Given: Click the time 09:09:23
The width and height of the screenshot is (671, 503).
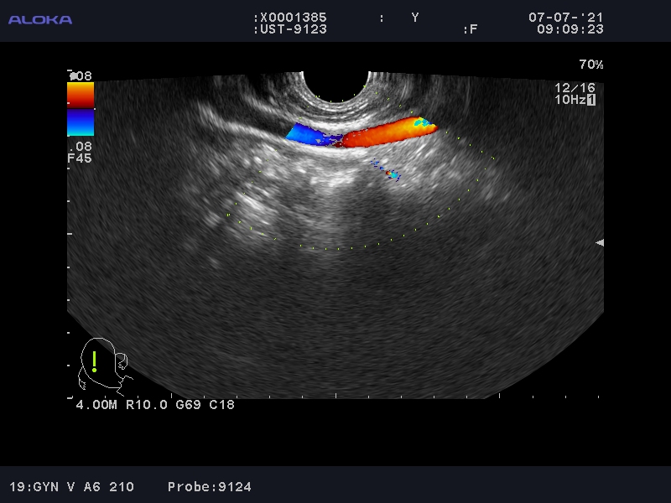Looking at the screenshot, I should tap(570, 29).
